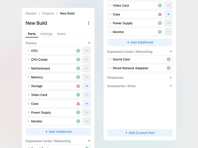Click the green check icon on Sound Card
Viewport: 198px width, 148px height.
[x=169, y=59]
